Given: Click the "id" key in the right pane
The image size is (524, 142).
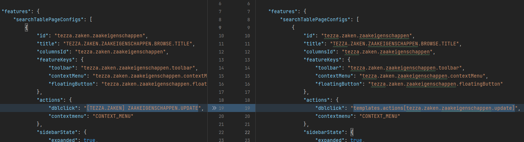Looking at the screenshot, I should (309, 36).
